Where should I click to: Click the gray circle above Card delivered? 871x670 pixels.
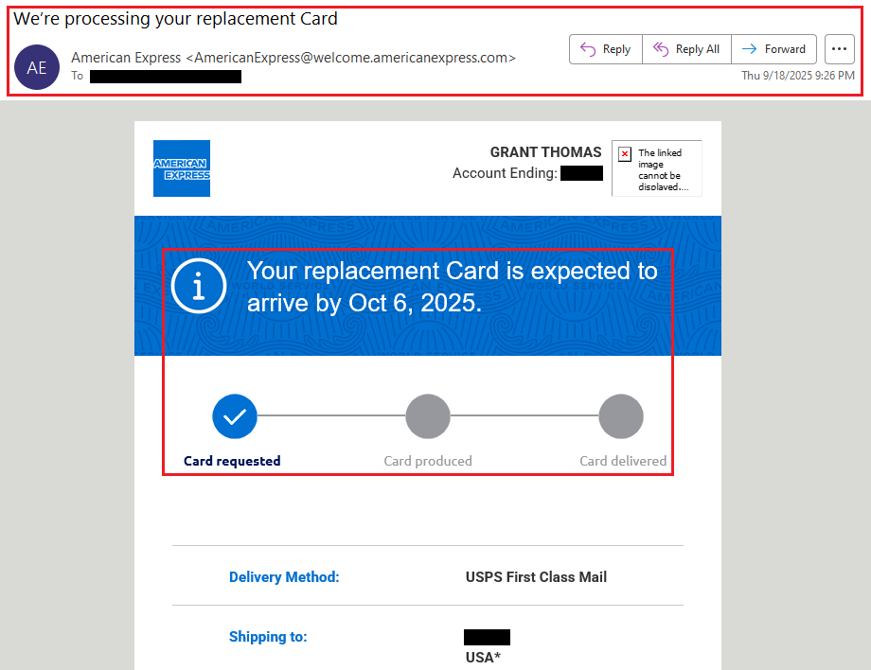pos(621,415)
